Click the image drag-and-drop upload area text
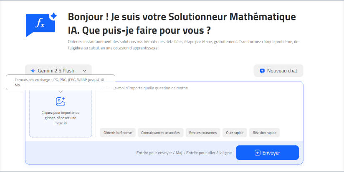 click(x=61, y=118)
